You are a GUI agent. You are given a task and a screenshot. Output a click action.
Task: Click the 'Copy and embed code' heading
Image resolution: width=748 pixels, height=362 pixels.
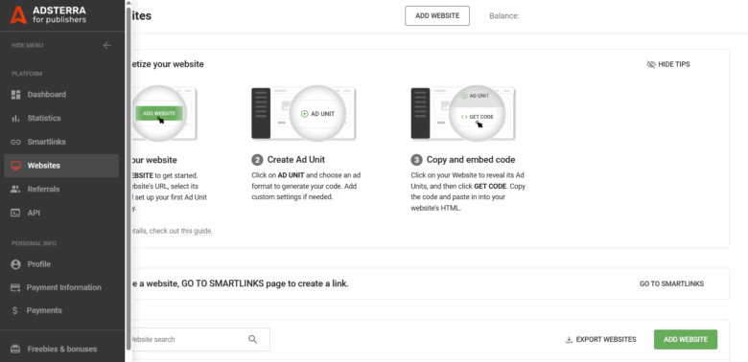[x=471, y=160]
